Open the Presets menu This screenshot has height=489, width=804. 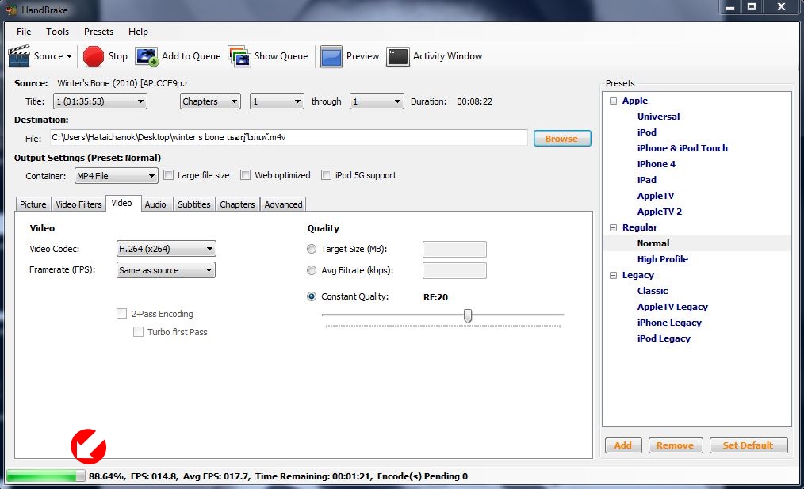pos(98,31)
